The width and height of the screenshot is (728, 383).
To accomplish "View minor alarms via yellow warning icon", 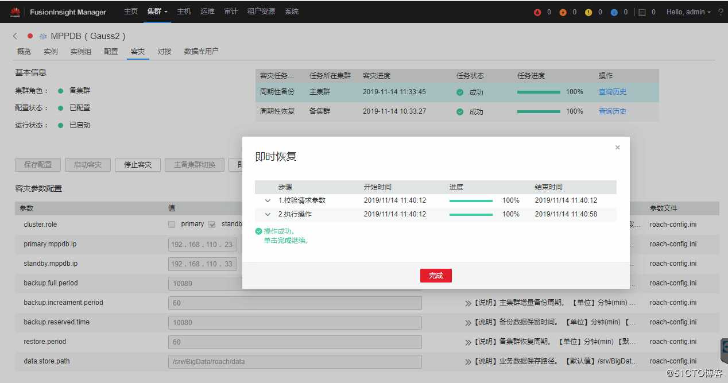I will point(588,12).
